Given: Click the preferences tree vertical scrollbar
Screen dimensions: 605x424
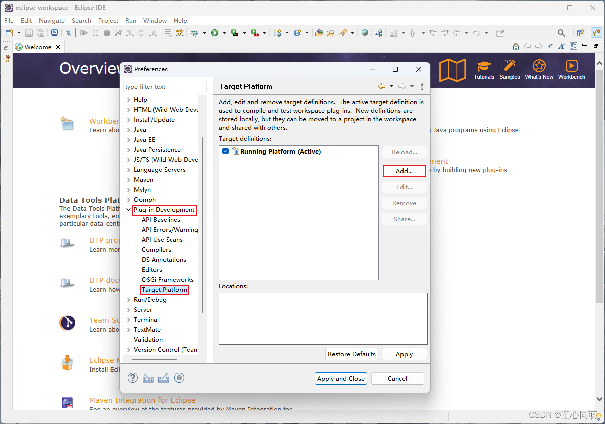Looking at the screenshot, I should point(203,225).
